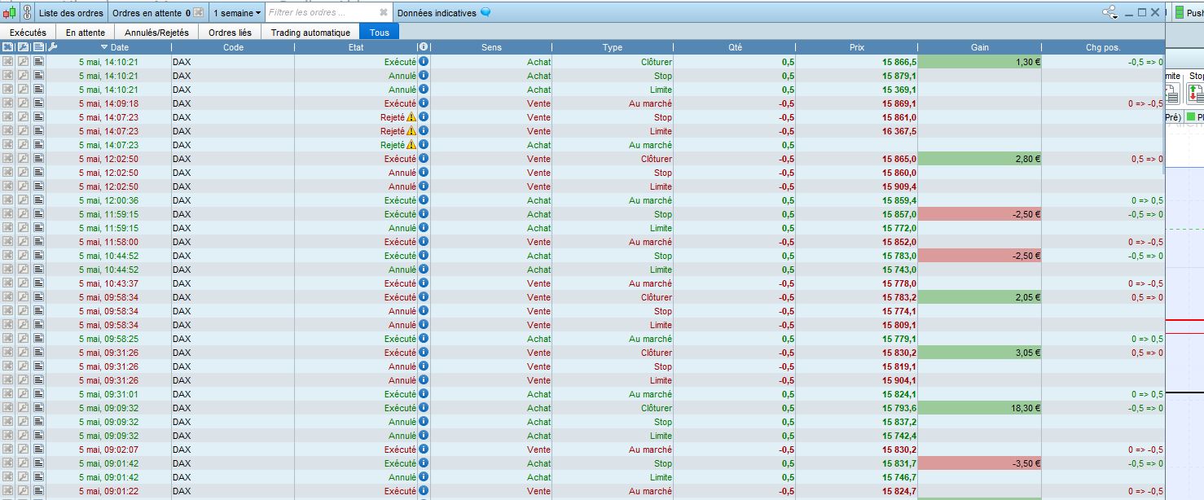The image size is (1204, 500).
Task: Click info icon for 12:00:36 Achat order
Action: (423, 200)
